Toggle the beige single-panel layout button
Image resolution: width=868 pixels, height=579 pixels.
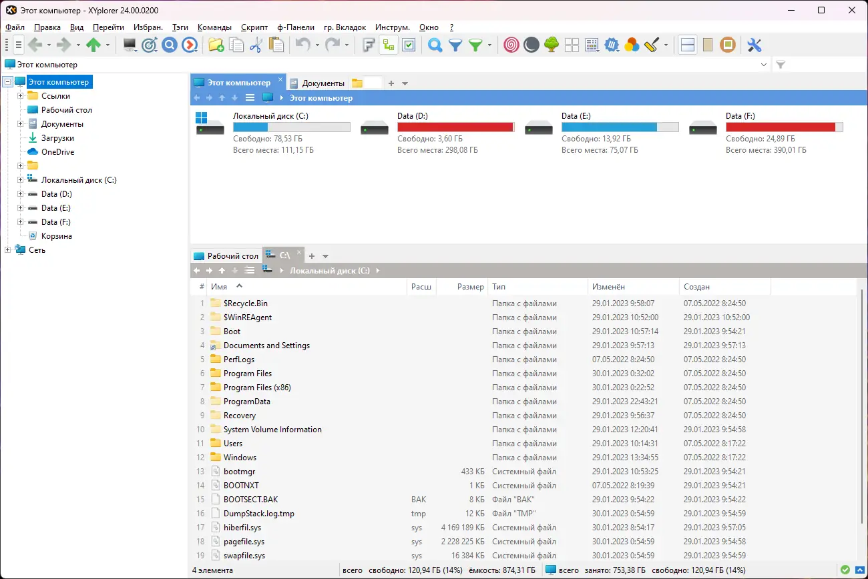(x=708, y=45)
